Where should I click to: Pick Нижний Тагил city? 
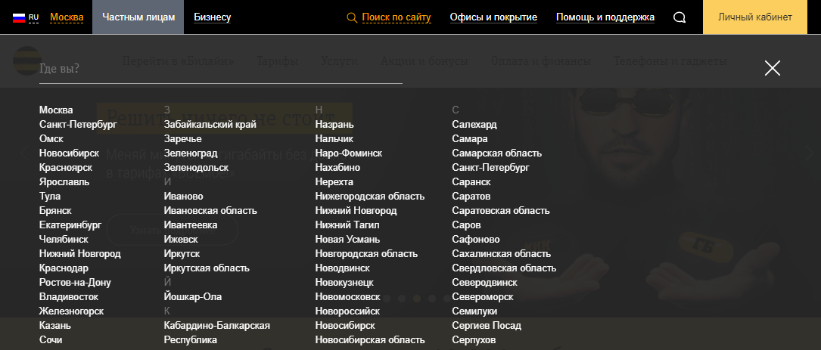click(x=347, y=225)
